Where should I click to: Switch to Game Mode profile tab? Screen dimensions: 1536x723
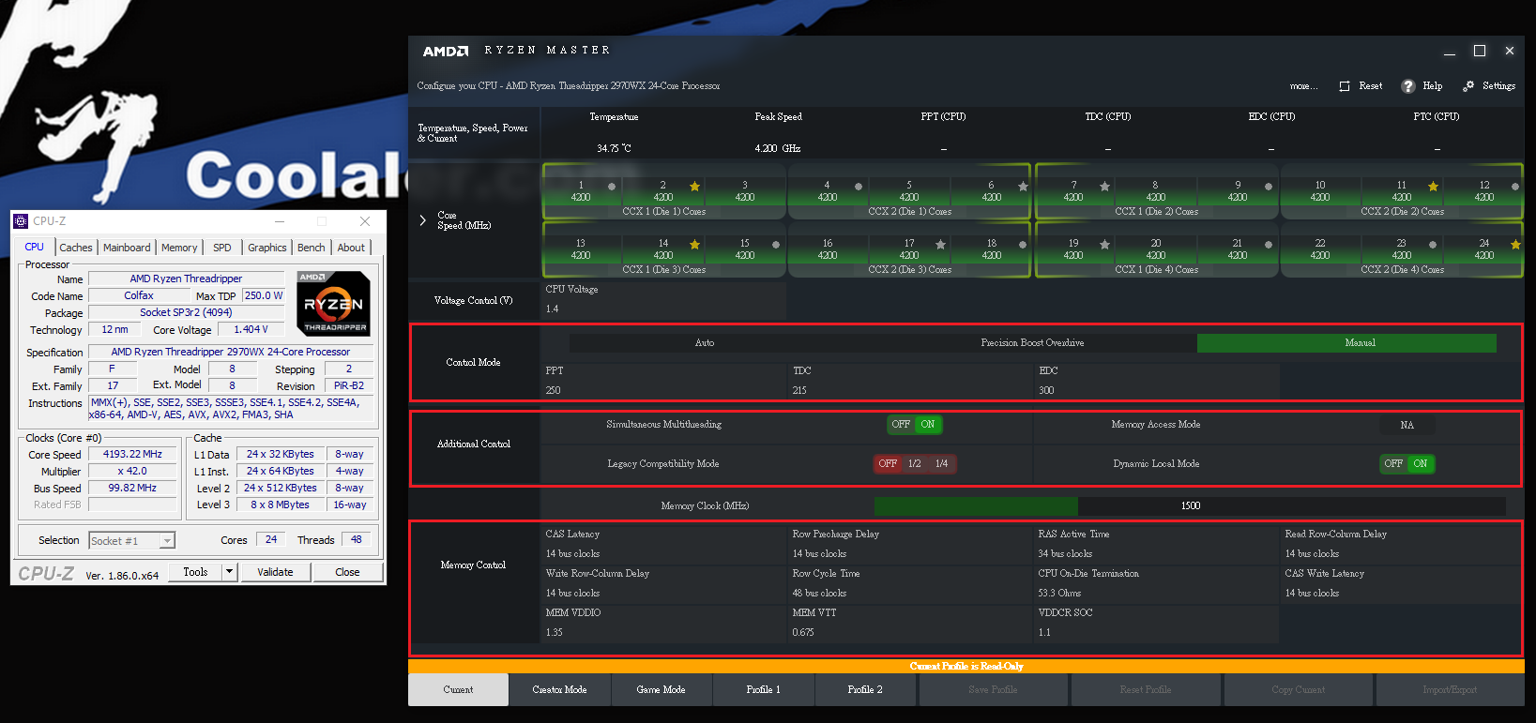pos(662,690)
